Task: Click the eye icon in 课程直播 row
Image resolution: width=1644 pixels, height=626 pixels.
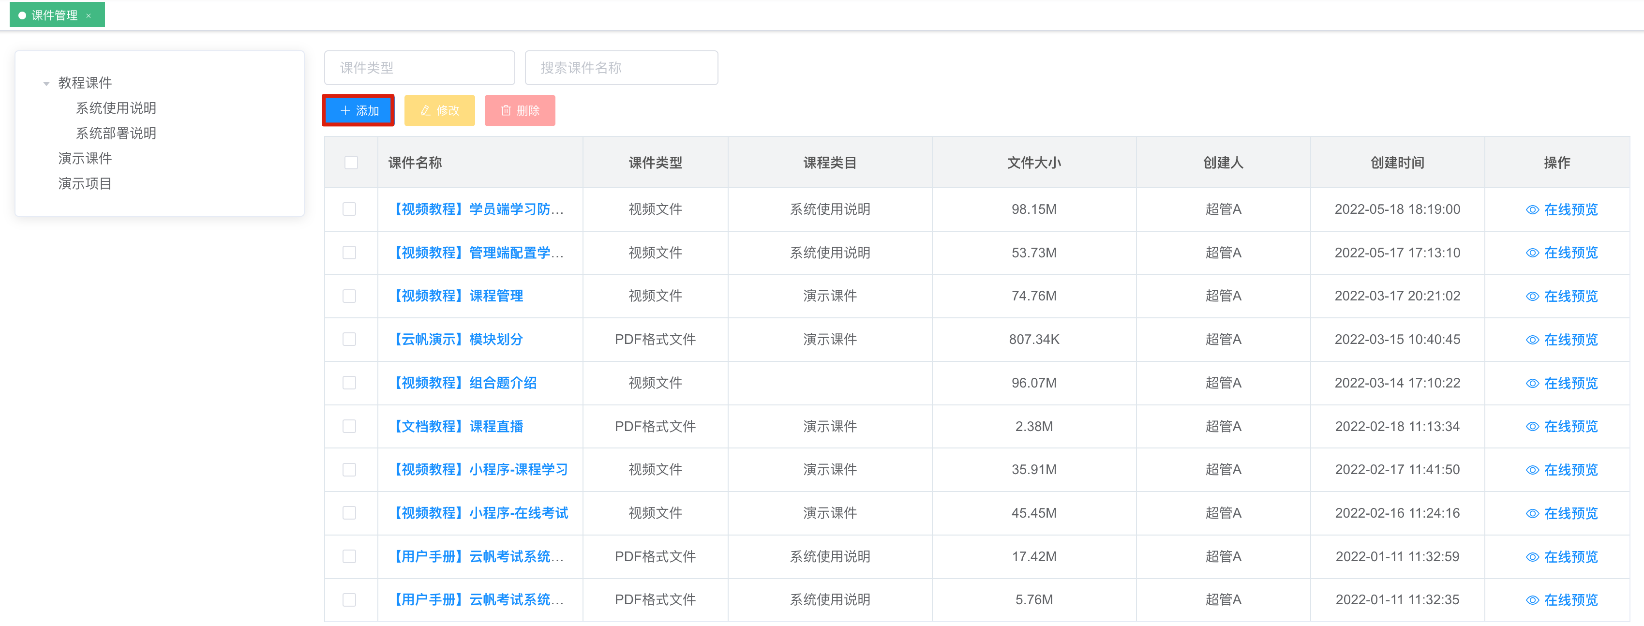Action: (x=1532, y=426)
